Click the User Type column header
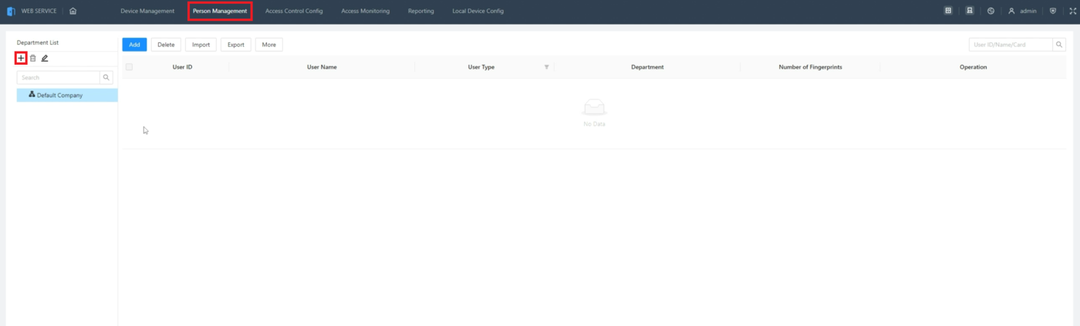Screen dimensions: 1080x326 point(481,67)
